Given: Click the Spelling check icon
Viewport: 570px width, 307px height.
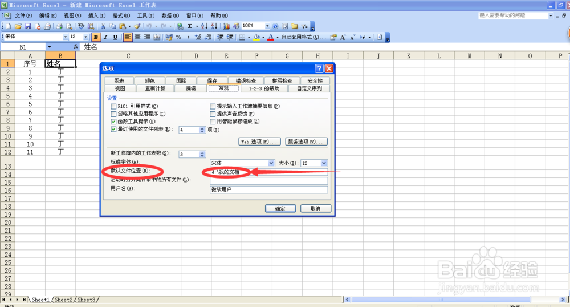Looking at the screenshot, I should click(81, 26).
